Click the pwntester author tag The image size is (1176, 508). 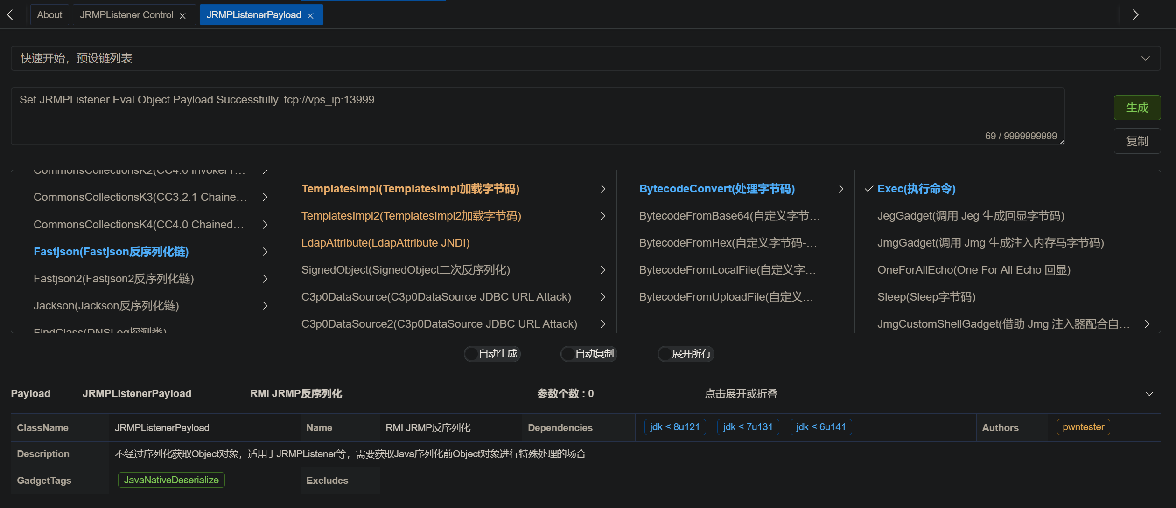coord(1083,427)
